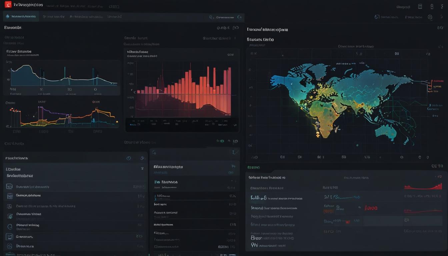Click the red highlighted label in bottom-right table

tap(371, 208)
